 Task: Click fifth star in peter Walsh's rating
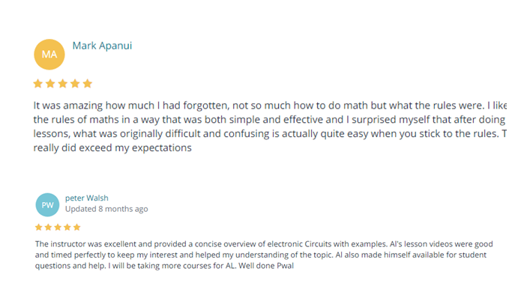(x=76, y=228)
